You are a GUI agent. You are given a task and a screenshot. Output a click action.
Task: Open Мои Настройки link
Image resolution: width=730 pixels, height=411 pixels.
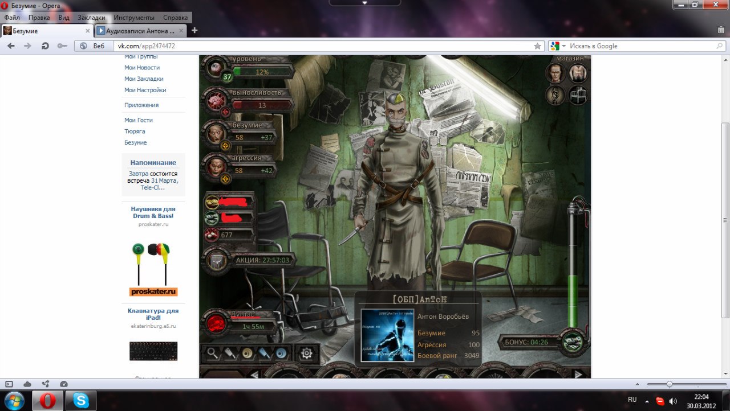pos(145,90)
